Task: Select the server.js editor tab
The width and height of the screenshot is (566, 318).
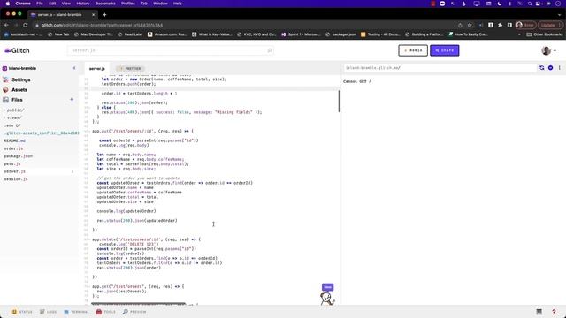Action: 97,68
